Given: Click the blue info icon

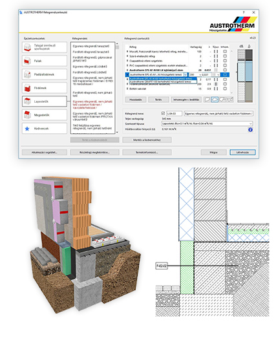Looking at the screenshot, I should [250, 129].
